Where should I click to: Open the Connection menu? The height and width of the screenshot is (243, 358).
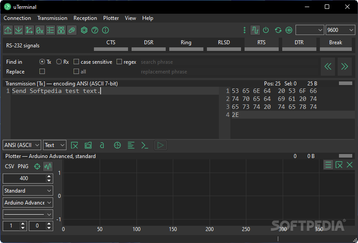coord(17,18)
